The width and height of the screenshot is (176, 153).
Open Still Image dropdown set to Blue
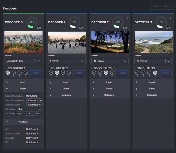[x=29, y=109]
